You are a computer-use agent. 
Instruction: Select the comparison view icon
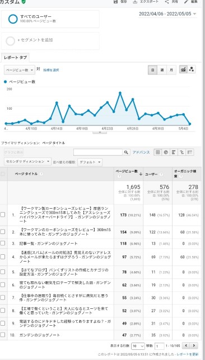point(181,152)
